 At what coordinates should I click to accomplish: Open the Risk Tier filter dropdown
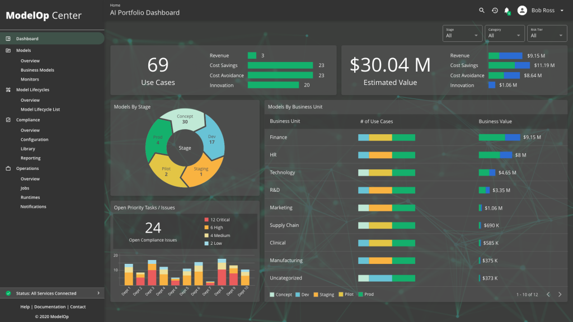tap(547, 34)
